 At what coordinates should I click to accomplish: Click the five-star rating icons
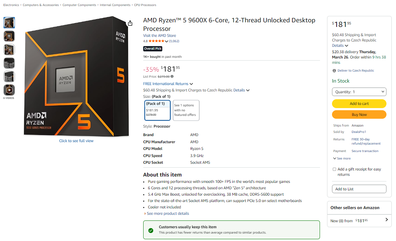pos(156,41)
